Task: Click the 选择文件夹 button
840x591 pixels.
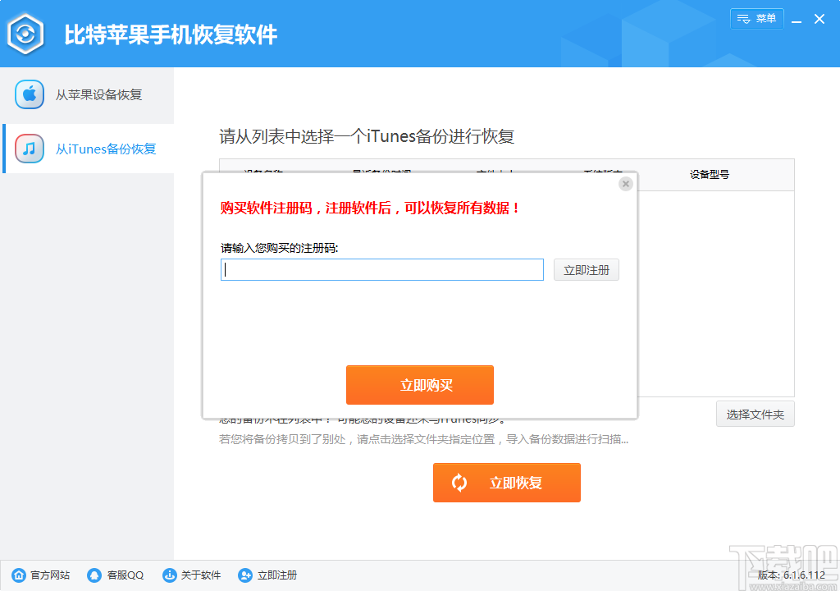Action: click(755, 414)
